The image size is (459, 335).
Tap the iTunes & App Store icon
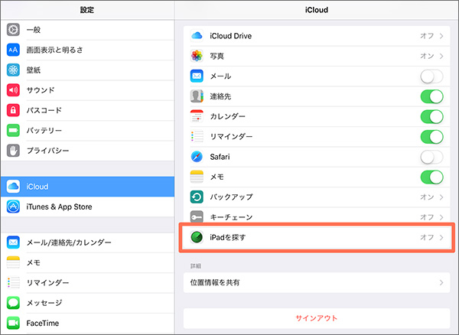[x=13, y=207]
